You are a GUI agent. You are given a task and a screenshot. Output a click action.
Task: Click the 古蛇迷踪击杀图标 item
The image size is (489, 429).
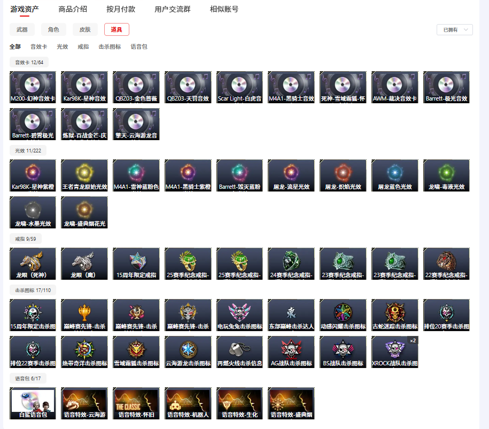[395, 315]
